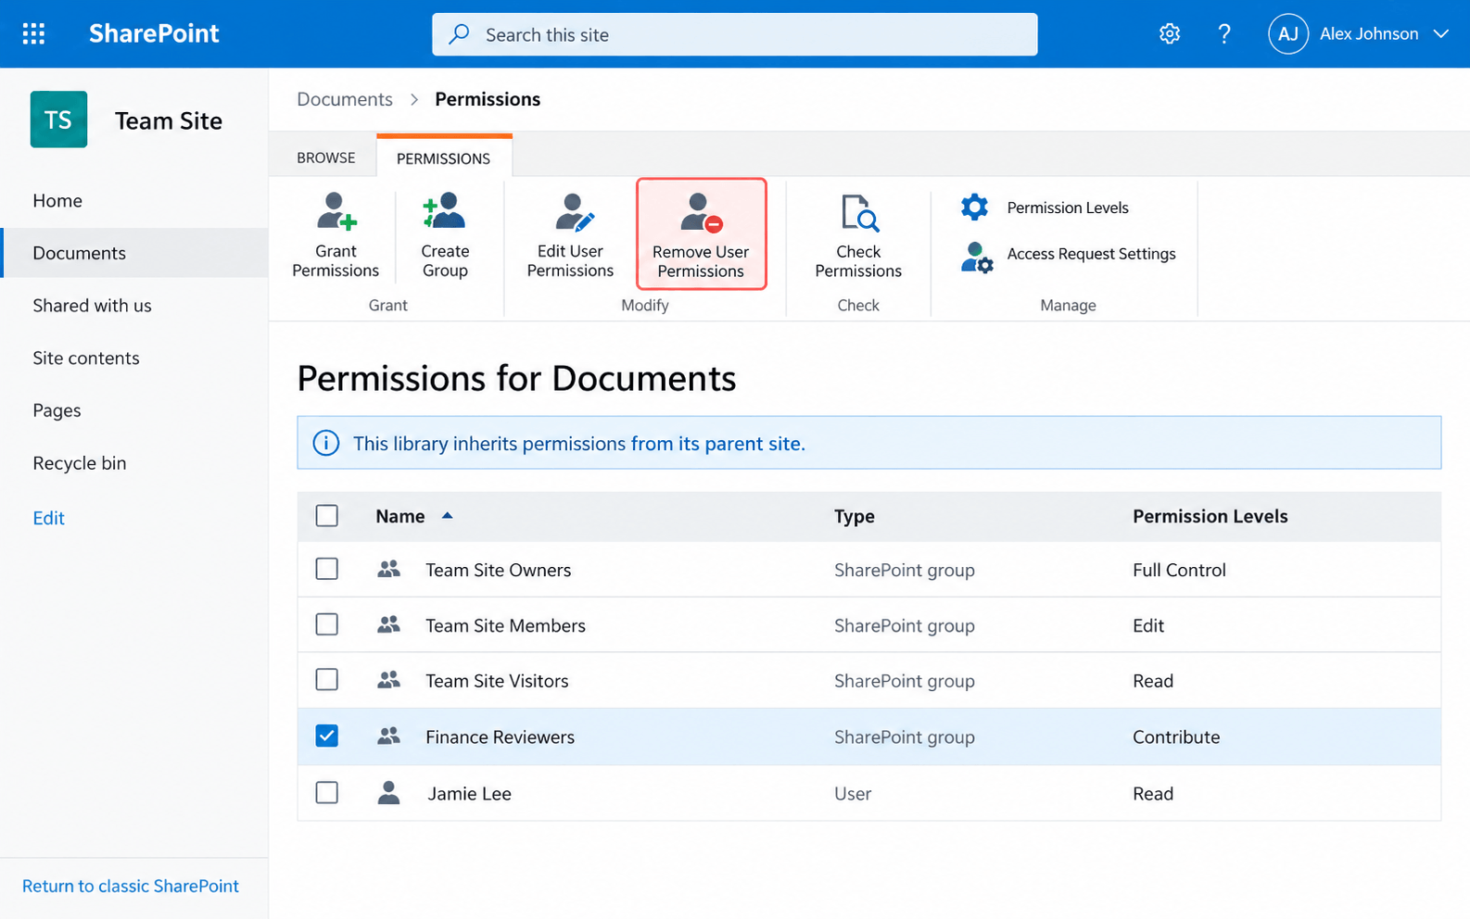Uncheck the Finance Reviewers checkbox

pos(327,736)
